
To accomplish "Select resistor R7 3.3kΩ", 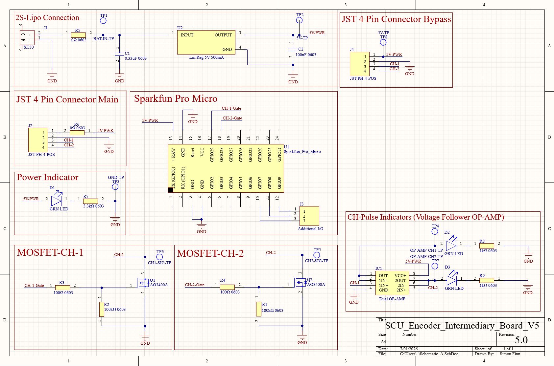I will click(x=90, y=201).
